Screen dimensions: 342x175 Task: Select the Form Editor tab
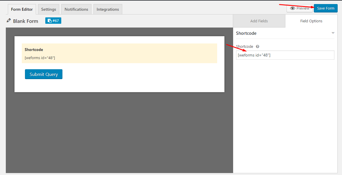[22, 9]
